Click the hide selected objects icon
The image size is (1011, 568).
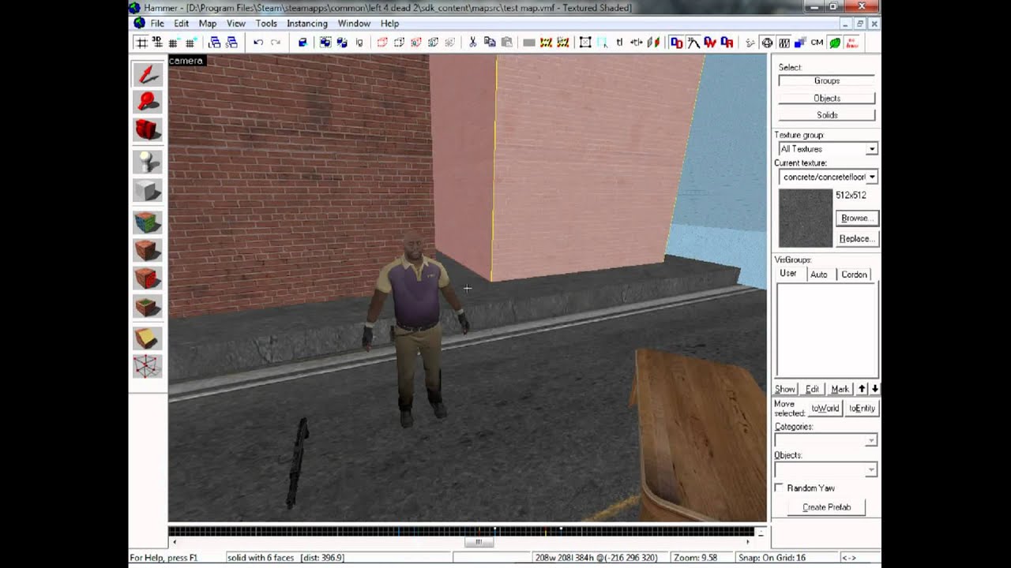click(381, 43)
